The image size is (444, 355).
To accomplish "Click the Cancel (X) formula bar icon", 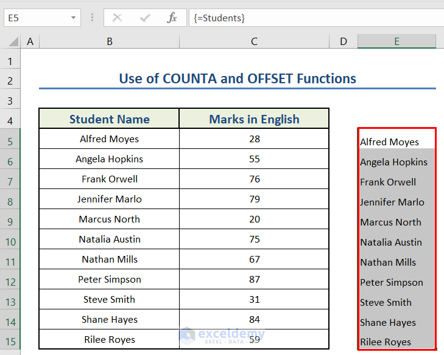I will 117,18.
